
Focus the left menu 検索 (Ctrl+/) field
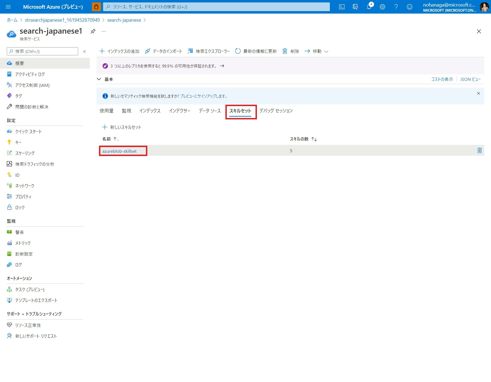coord(42,51)
